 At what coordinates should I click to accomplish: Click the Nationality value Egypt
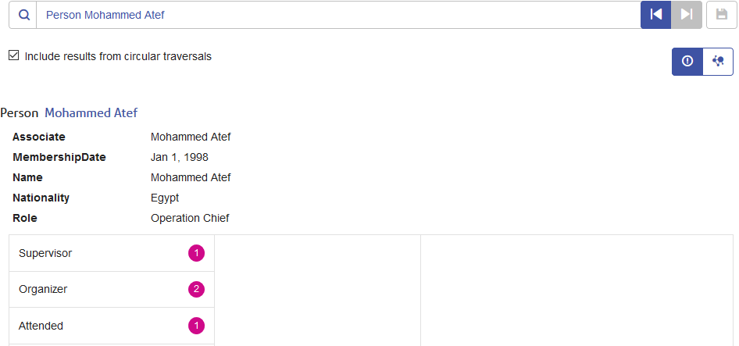point(165,198)
